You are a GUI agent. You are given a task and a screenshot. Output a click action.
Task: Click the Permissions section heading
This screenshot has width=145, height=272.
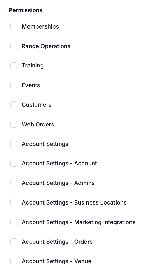pyautogui.click(x=26, y=10)
